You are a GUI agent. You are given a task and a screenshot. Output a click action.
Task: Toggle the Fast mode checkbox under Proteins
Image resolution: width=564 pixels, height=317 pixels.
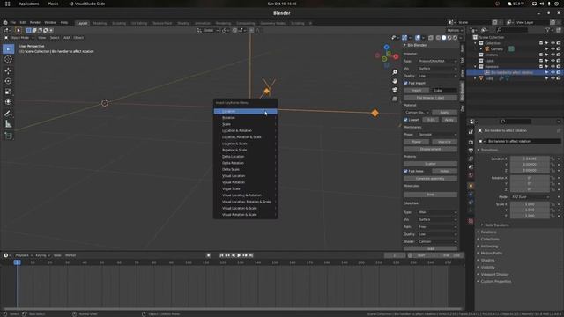tap(405, 171)
